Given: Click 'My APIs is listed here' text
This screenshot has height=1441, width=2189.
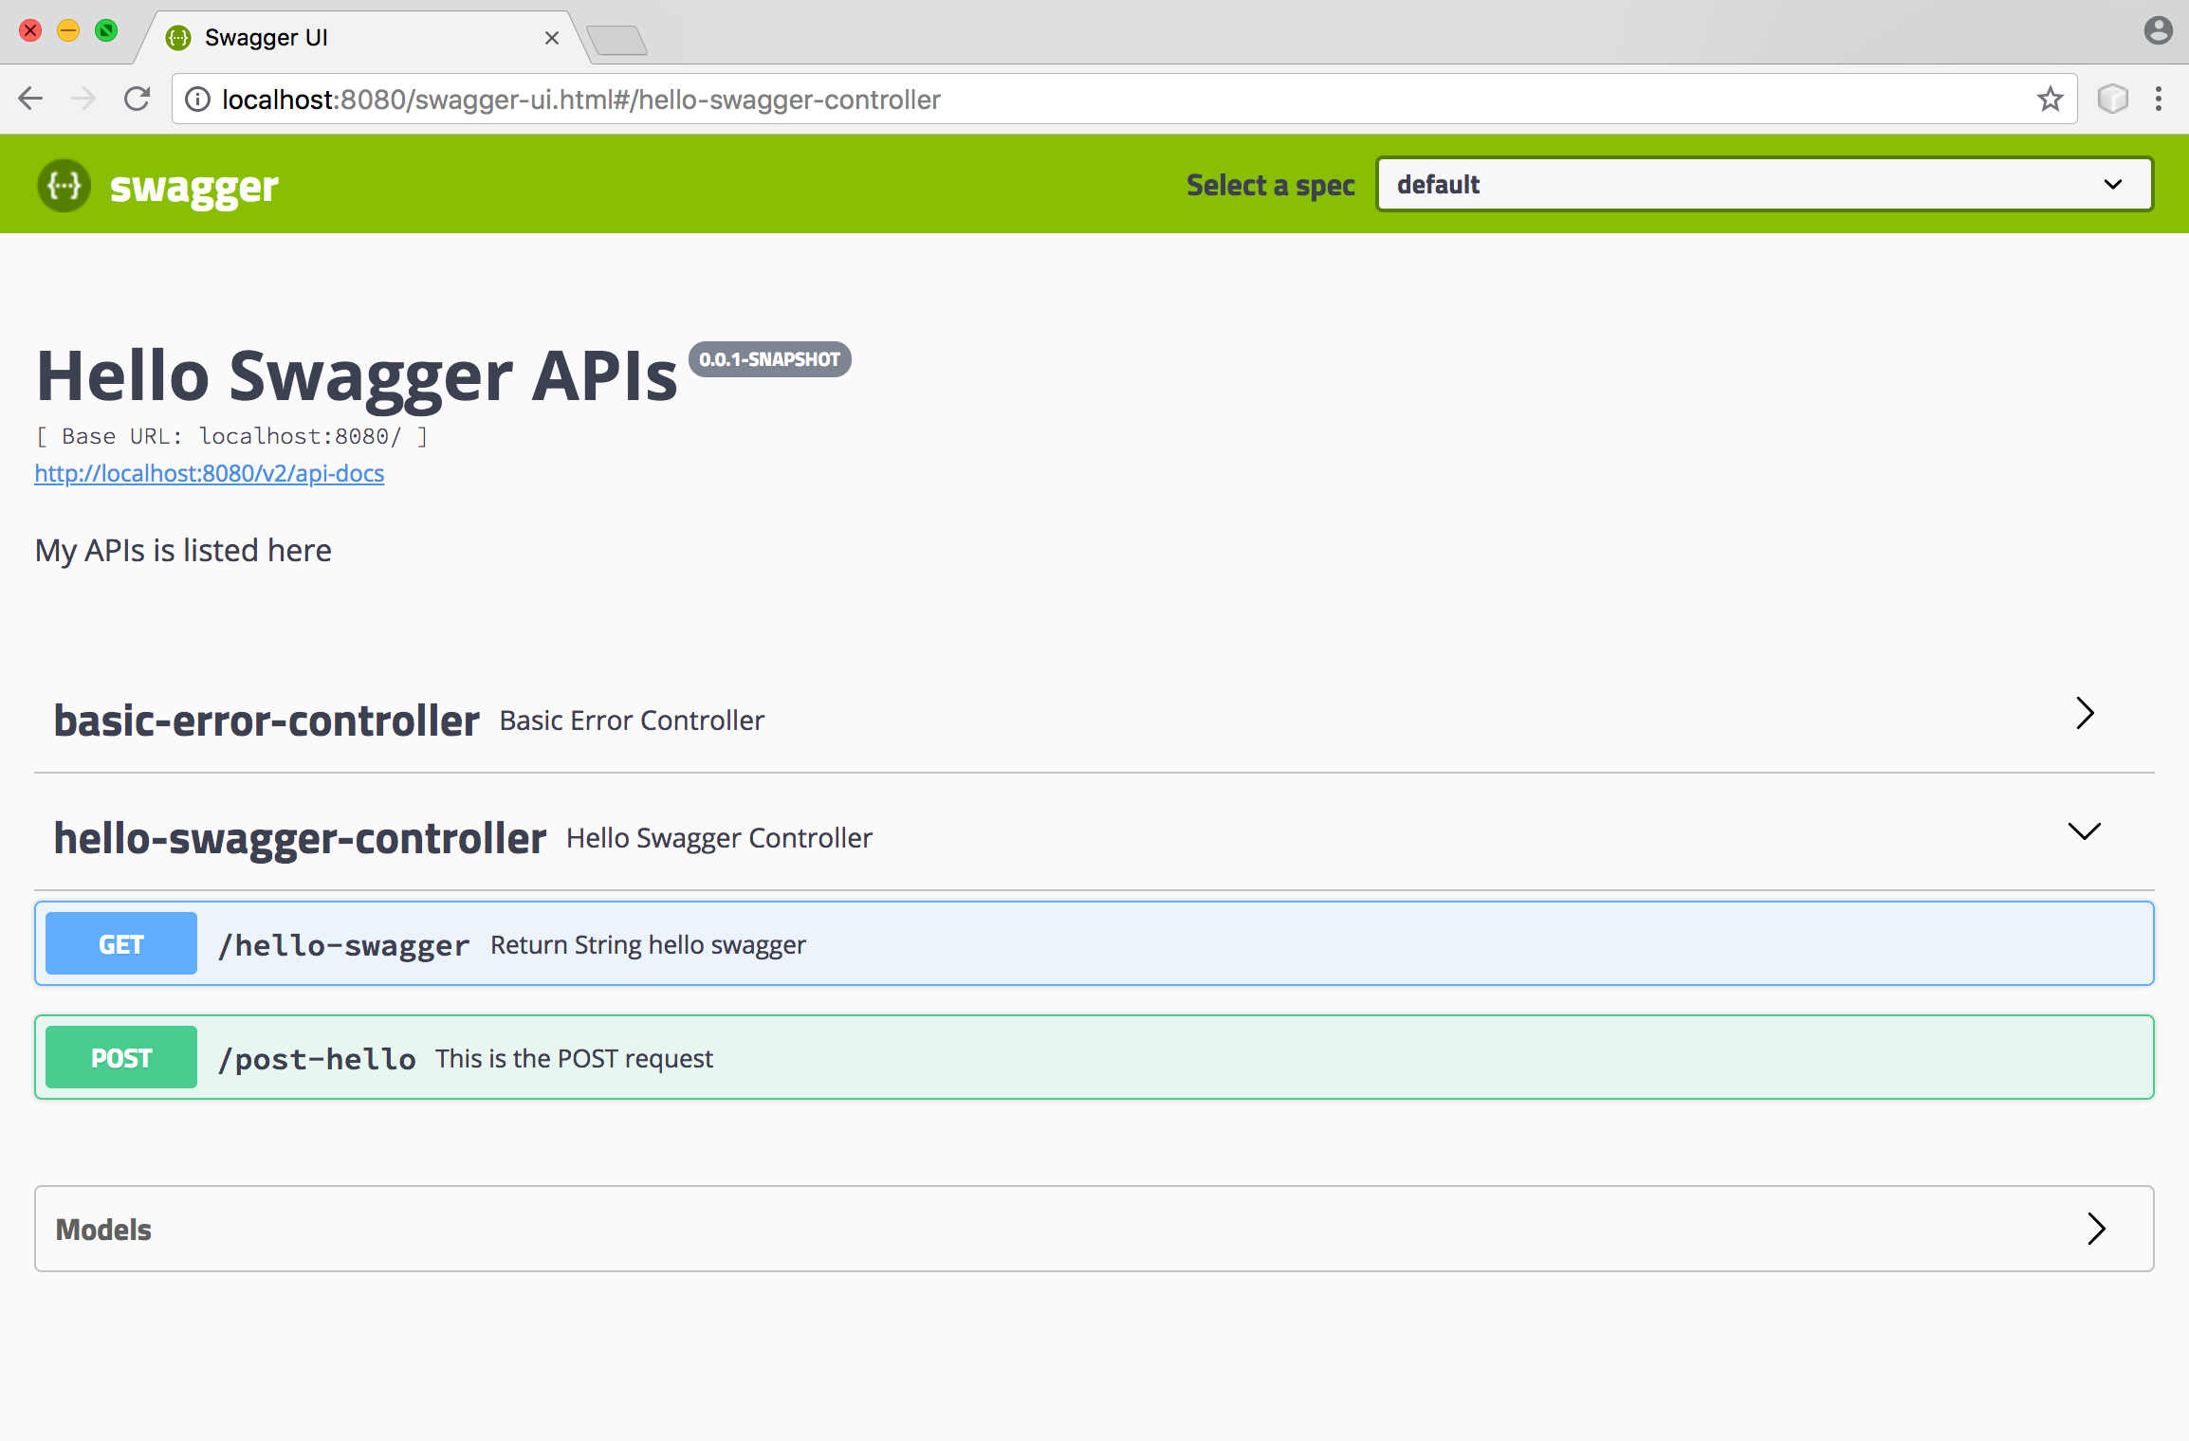Looking at the screenshot, I should [183, 551].
